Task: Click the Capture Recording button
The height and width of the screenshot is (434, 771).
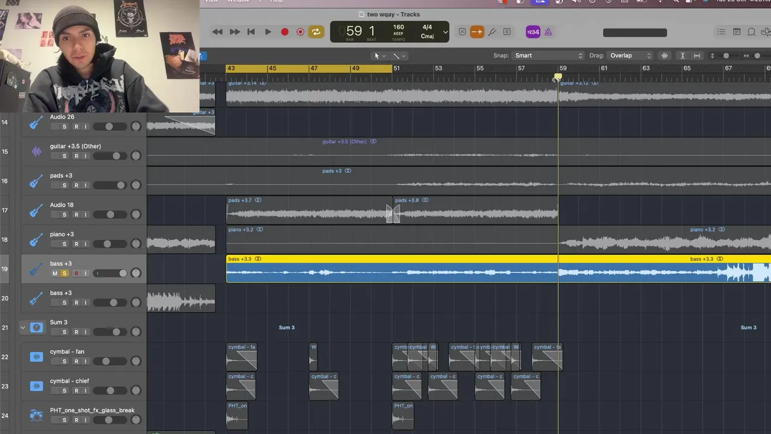Action: click(300, 32)
